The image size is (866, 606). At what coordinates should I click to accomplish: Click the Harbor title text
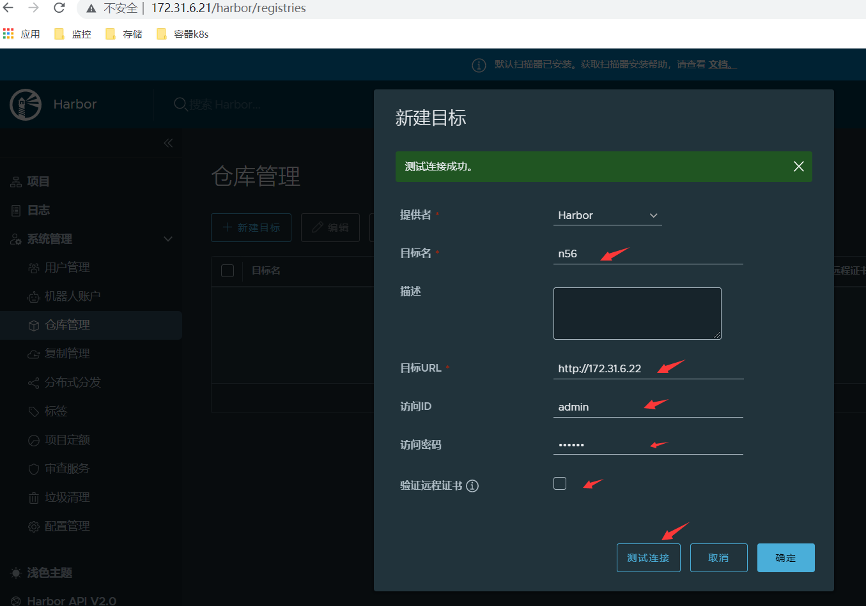point(75,104)
